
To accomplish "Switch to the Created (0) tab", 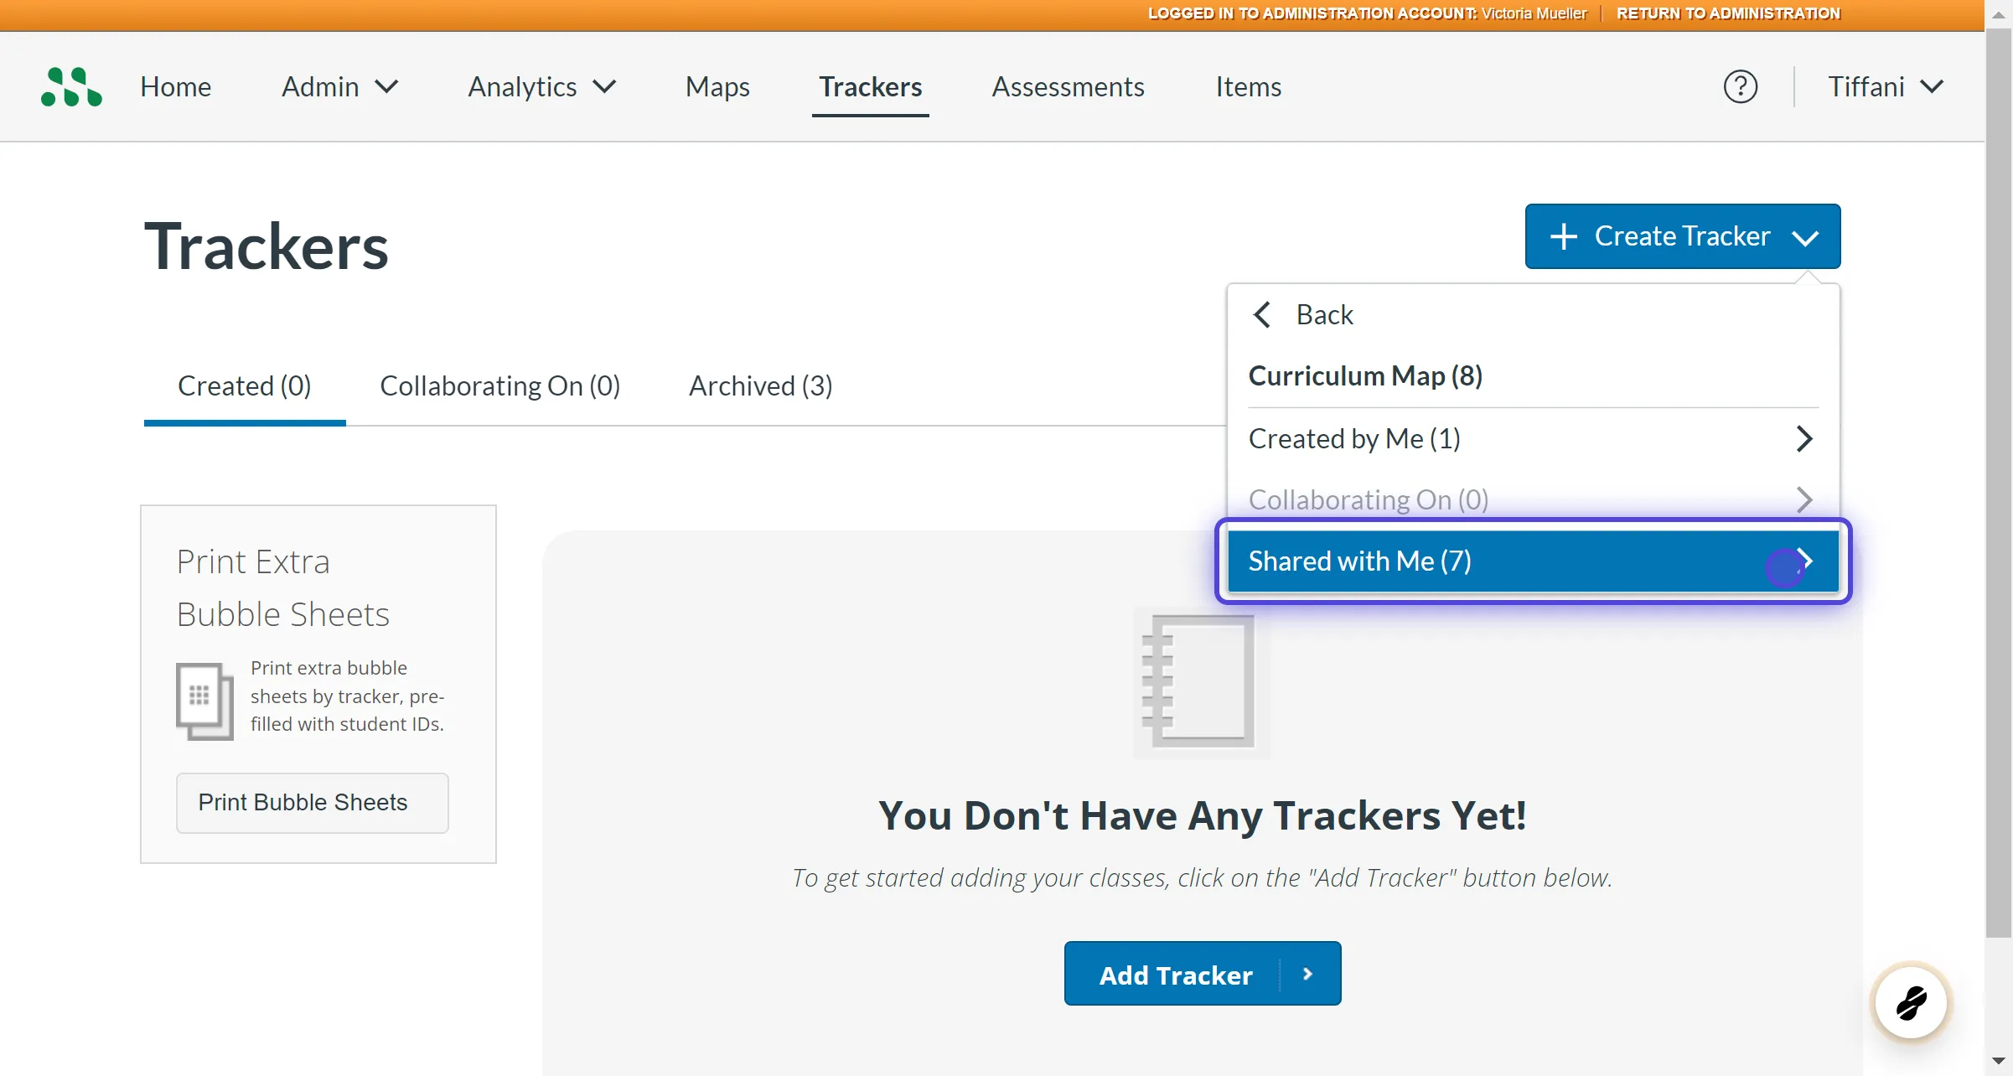I will click(x=244, y=385).
